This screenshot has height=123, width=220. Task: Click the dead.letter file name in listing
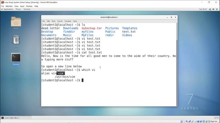pyautogui.click(x=51, y=28)
